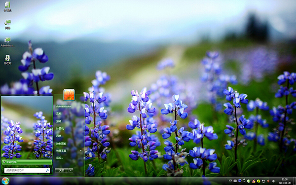Open 运行... (Run) in Start menu

(60, 158)
